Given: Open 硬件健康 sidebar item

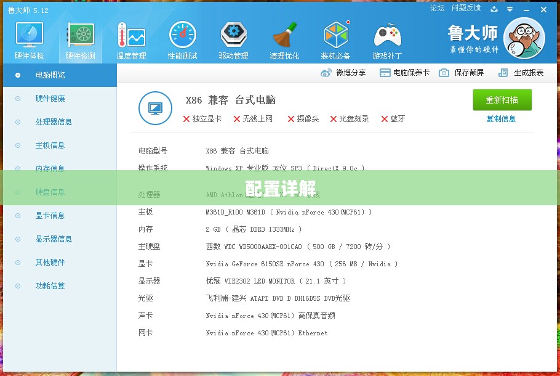Looking at the screenshot, I should click(x=60, y=99).
